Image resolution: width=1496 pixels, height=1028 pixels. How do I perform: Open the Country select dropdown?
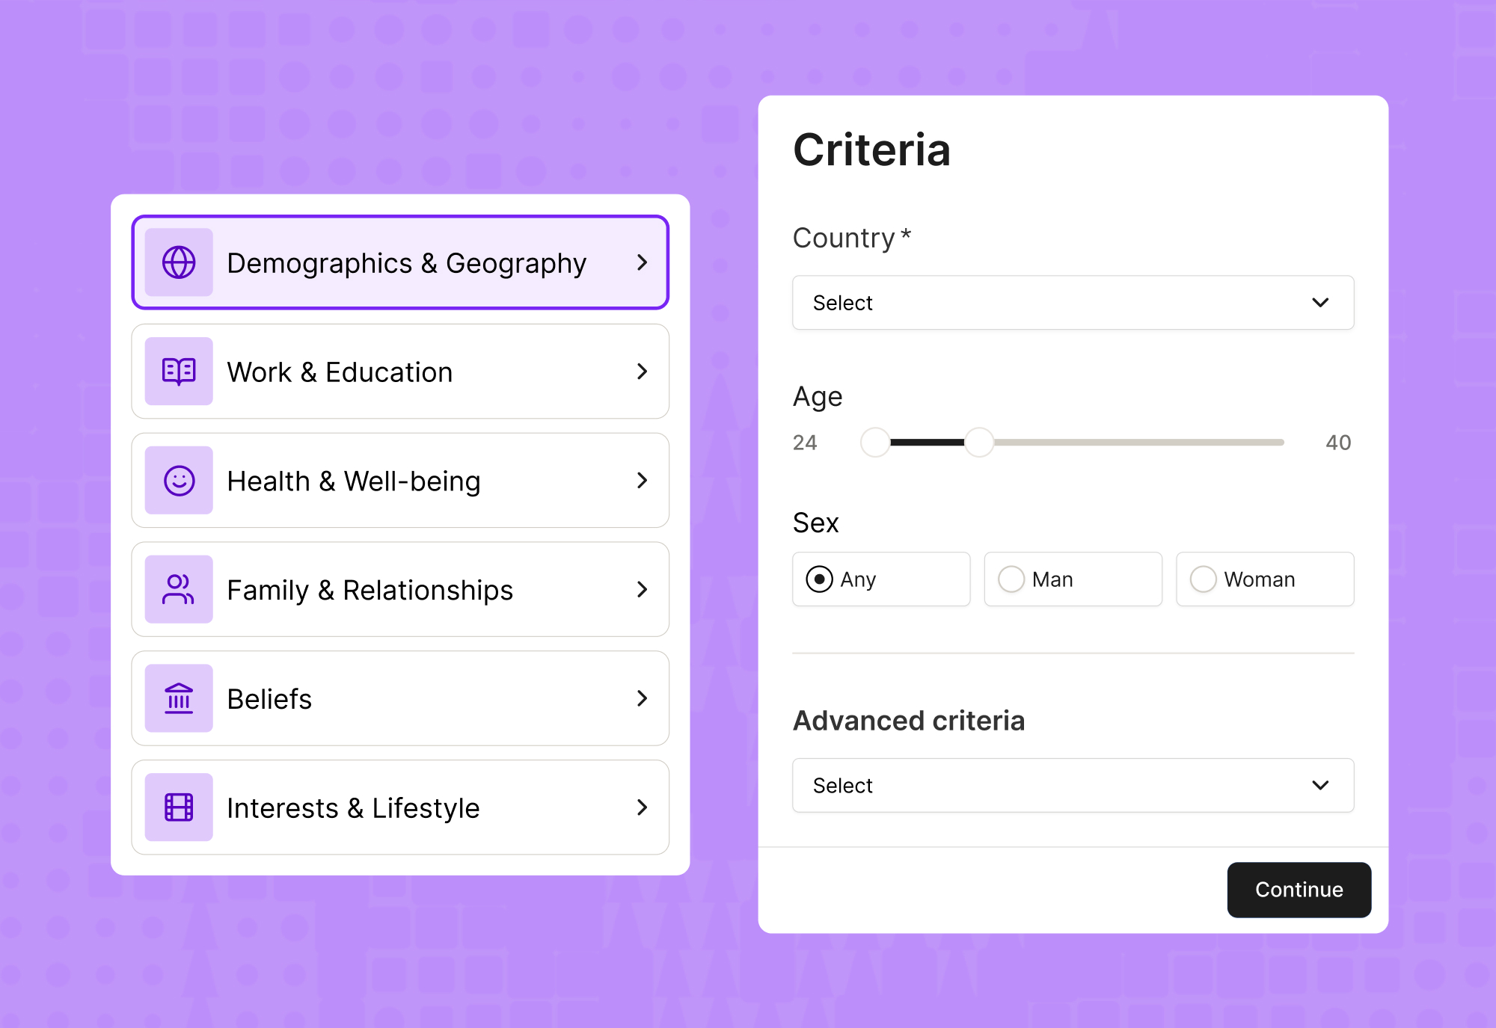coord(1073,303)
